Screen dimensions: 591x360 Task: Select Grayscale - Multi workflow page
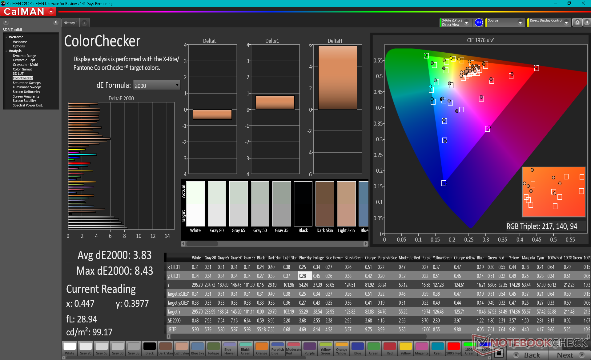point(25,65)
